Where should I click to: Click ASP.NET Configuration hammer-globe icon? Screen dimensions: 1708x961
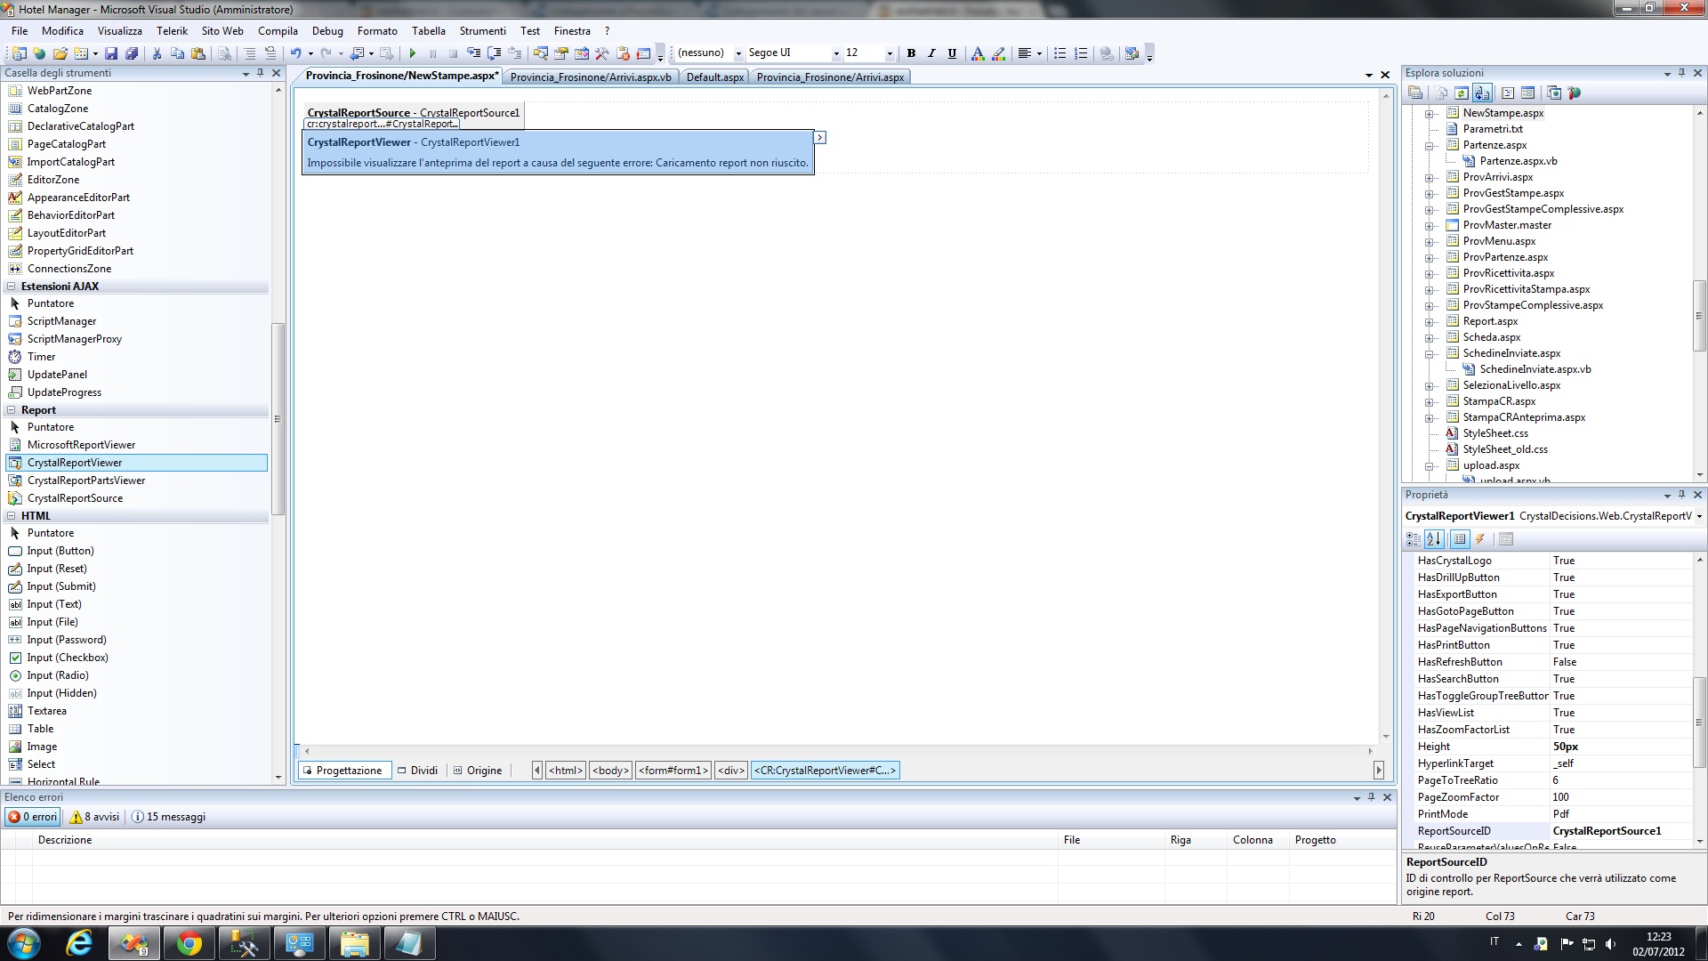[x=1575, y=93]
